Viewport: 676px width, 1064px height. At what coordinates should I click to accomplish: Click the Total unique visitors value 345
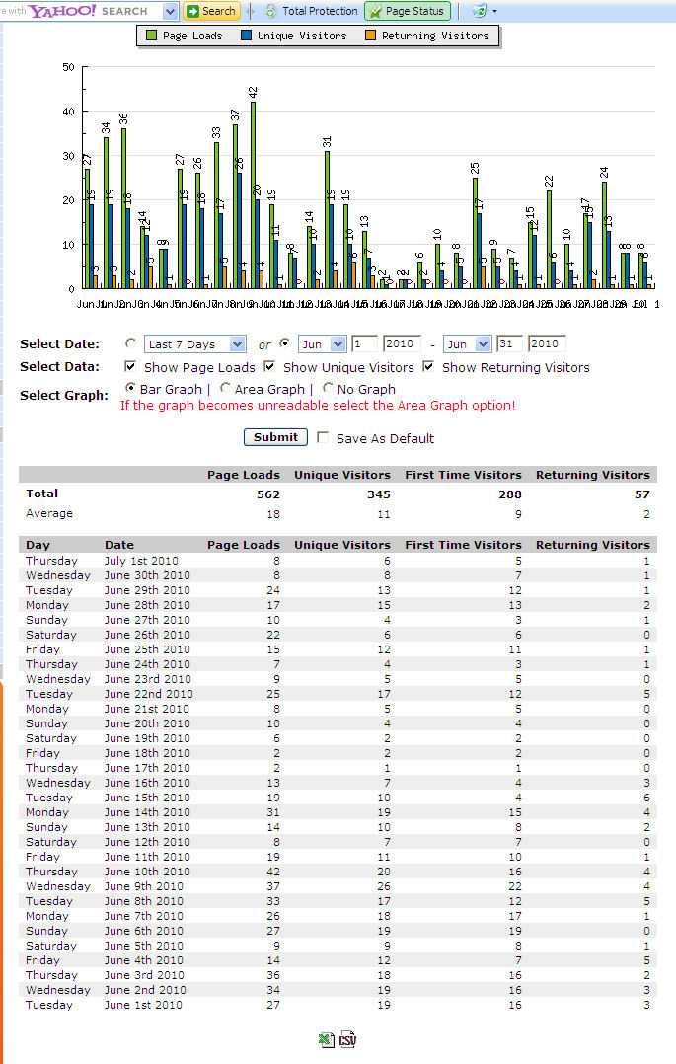pos(379,494)
